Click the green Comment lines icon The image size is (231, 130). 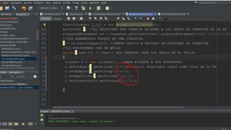click(x=160, y=18)
